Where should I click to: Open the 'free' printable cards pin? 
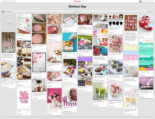[24, 24]
